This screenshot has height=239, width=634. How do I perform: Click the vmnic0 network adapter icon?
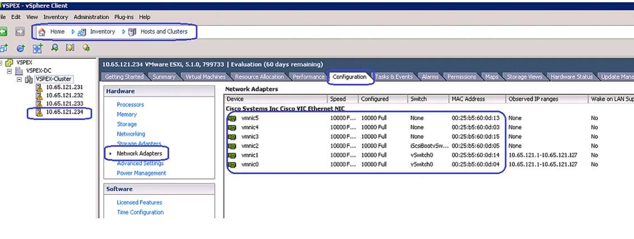232,165
